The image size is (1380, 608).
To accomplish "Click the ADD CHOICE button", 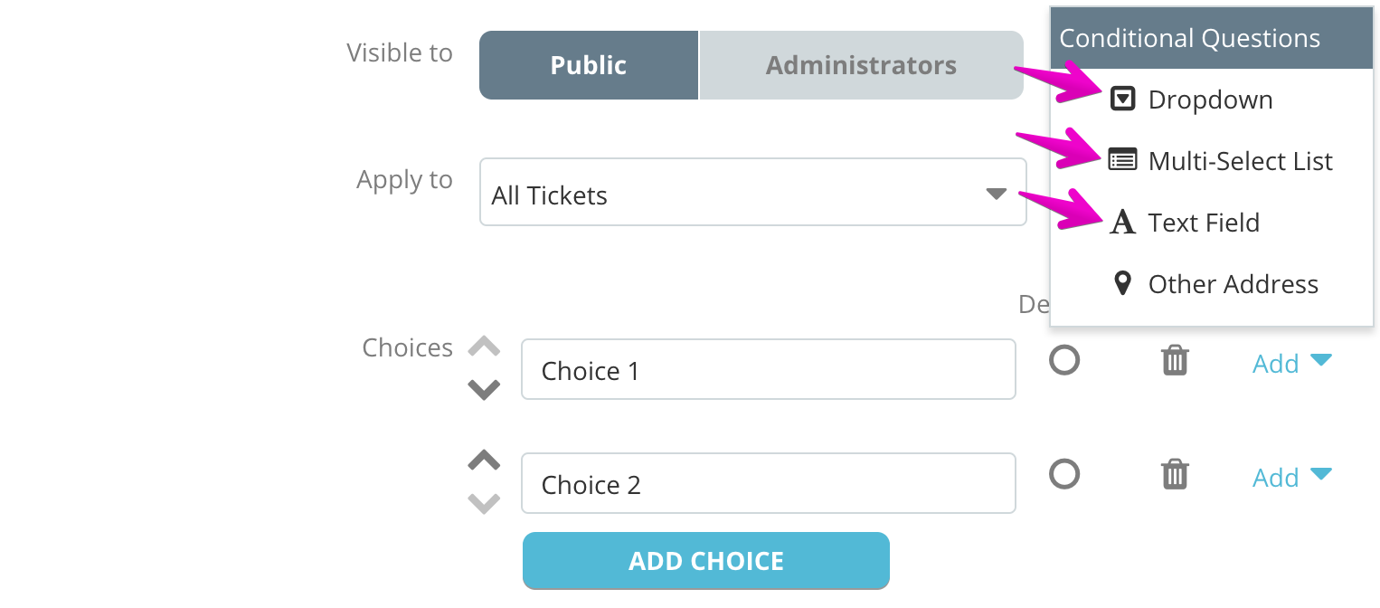I will [x=706, y=561].
